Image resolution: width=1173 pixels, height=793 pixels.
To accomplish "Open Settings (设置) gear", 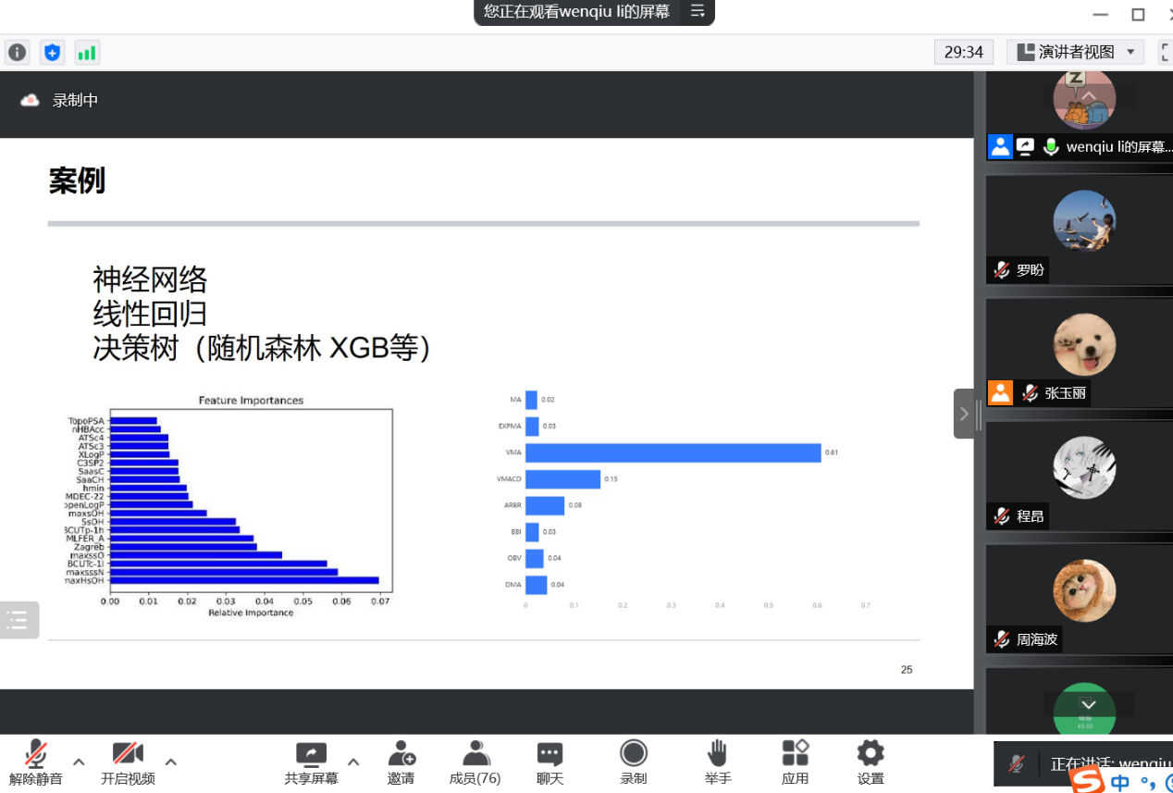I will [870, 762].
